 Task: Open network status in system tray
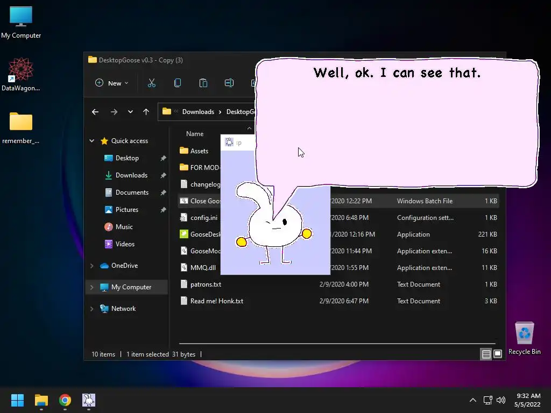coord(488,400)
